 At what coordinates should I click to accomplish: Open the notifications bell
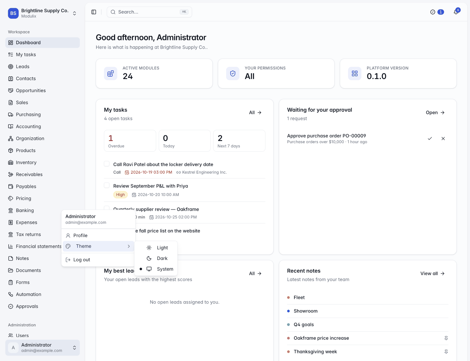456,12
